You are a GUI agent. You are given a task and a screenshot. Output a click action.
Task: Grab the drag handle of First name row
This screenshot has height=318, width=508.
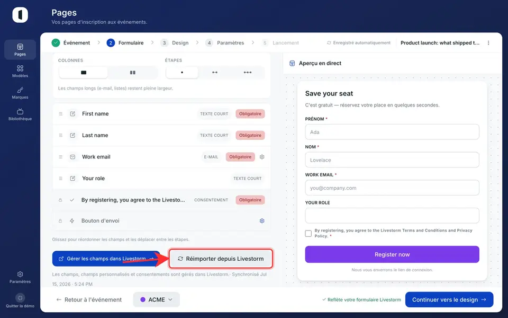60,114
